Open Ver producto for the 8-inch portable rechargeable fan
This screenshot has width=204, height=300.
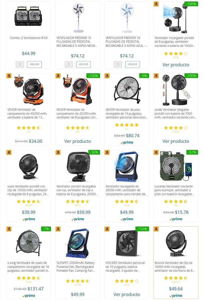click(176, 65)
